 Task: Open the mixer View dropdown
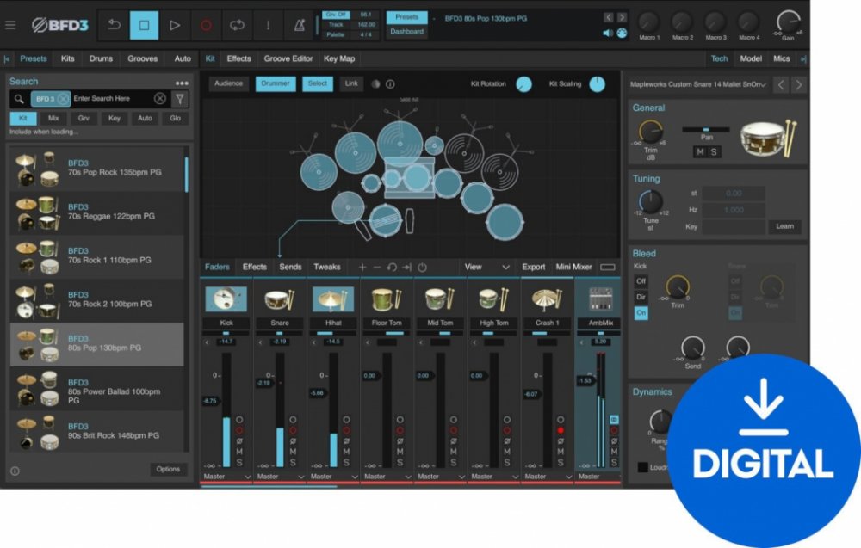[x=487, y=267]
